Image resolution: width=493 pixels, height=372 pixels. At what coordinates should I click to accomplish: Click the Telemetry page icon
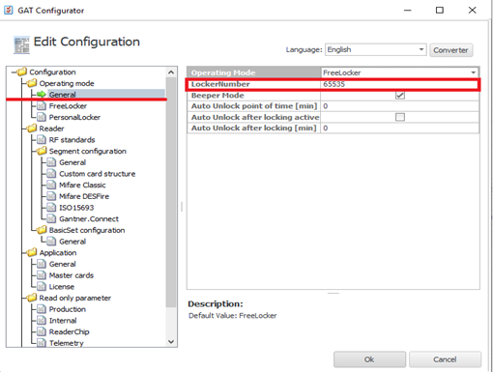click(42, 343)
